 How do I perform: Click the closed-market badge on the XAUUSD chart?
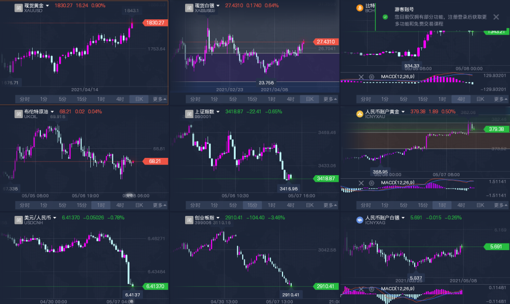(18, 8)
